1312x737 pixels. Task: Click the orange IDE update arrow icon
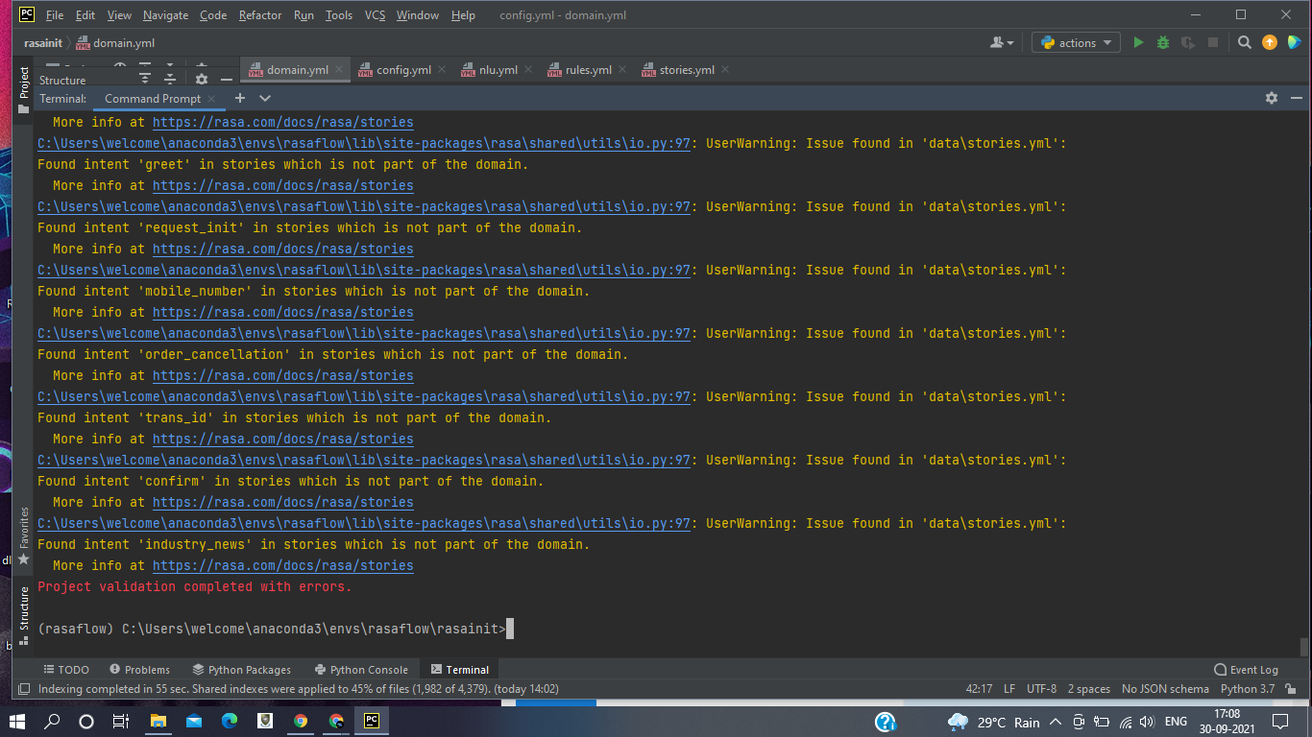[1270, 42]
